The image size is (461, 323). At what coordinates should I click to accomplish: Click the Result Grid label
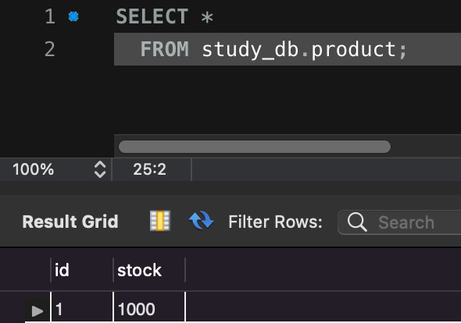click(70, 222)
